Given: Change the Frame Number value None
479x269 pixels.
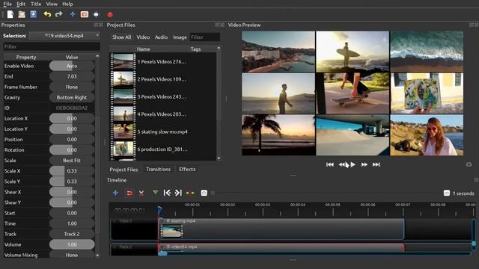Looking at the screenshot, I should click(72, 87).
